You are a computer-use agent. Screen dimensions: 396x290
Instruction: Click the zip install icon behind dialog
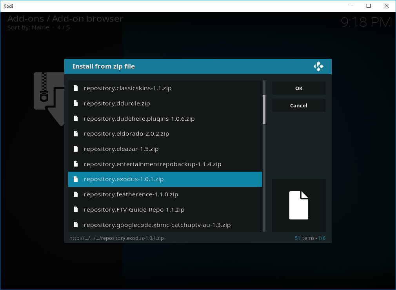tap(49, 99)
